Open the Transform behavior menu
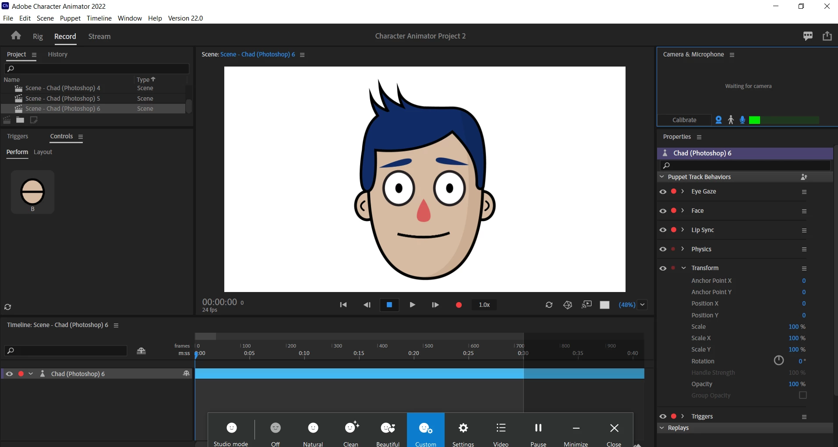838x447 pixels. point(804,268)
